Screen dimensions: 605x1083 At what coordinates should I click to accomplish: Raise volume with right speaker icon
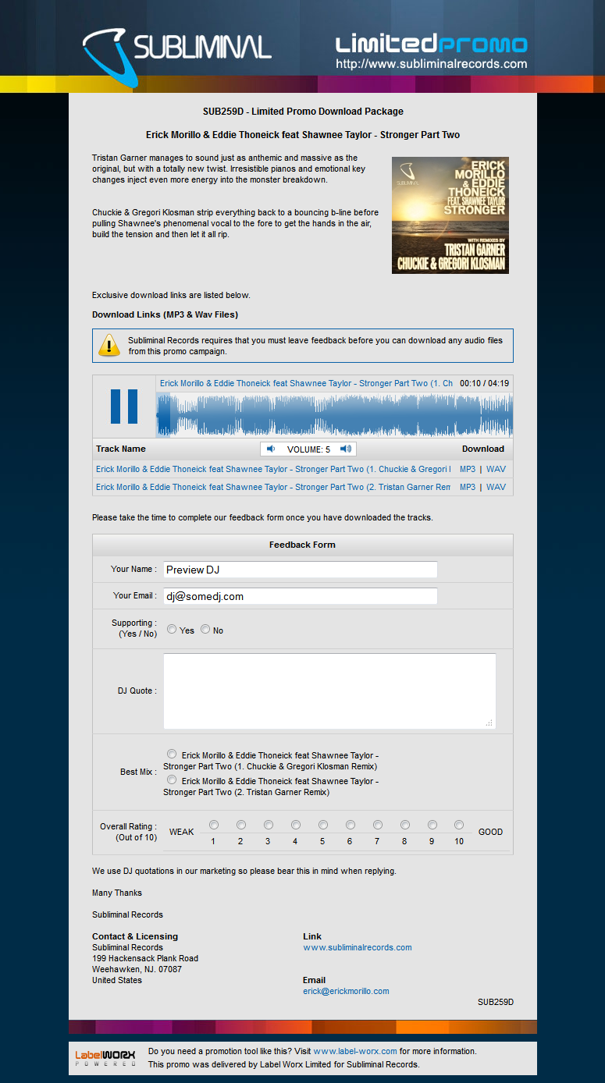tap(345, 449)
